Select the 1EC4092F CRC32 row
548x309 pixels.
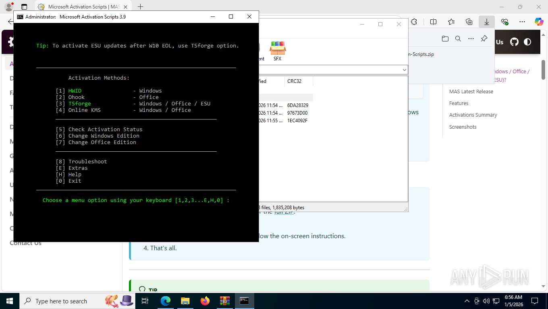click(285, 121)
